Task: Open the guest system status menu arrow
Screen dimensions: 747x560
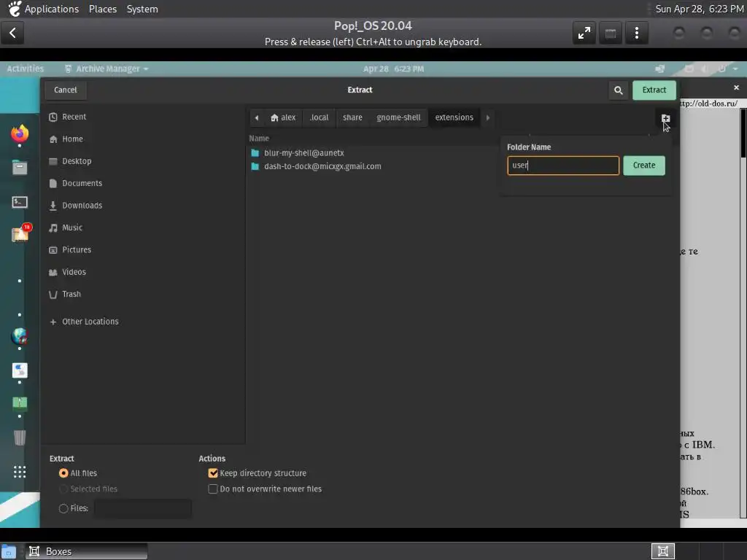Action: click(x=735, y=69)
